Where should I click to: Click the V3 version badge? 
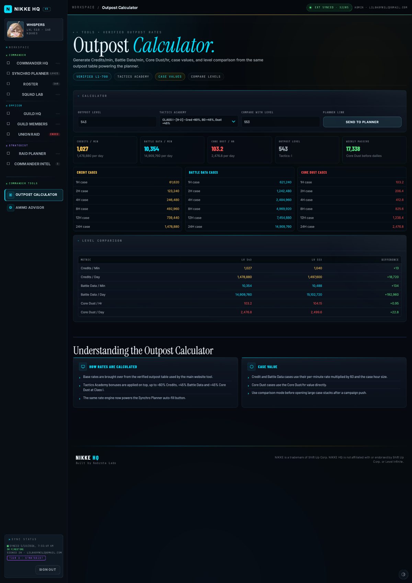[47, 9]
